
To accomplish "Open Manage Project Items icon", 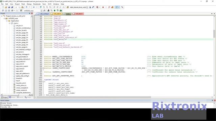I will click(49, 10).
